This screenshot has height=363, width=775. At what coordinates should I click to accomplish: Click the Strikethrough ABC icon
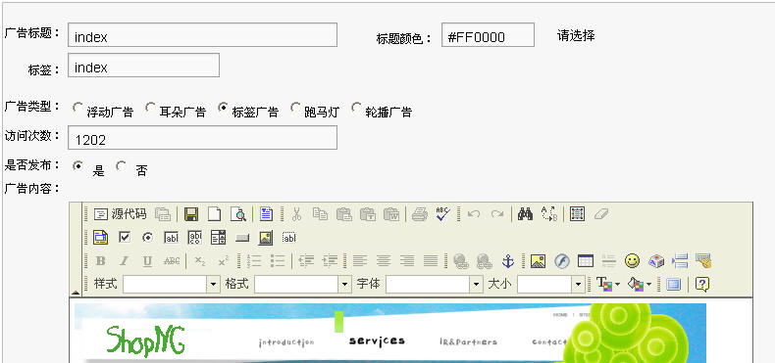[x=172, y=261]
